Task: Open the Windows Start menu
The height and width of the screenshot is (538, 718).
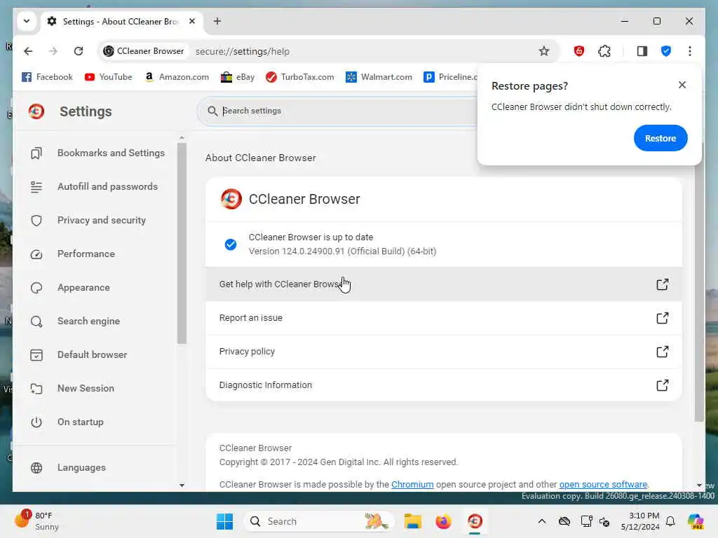Action: [224, 521]
